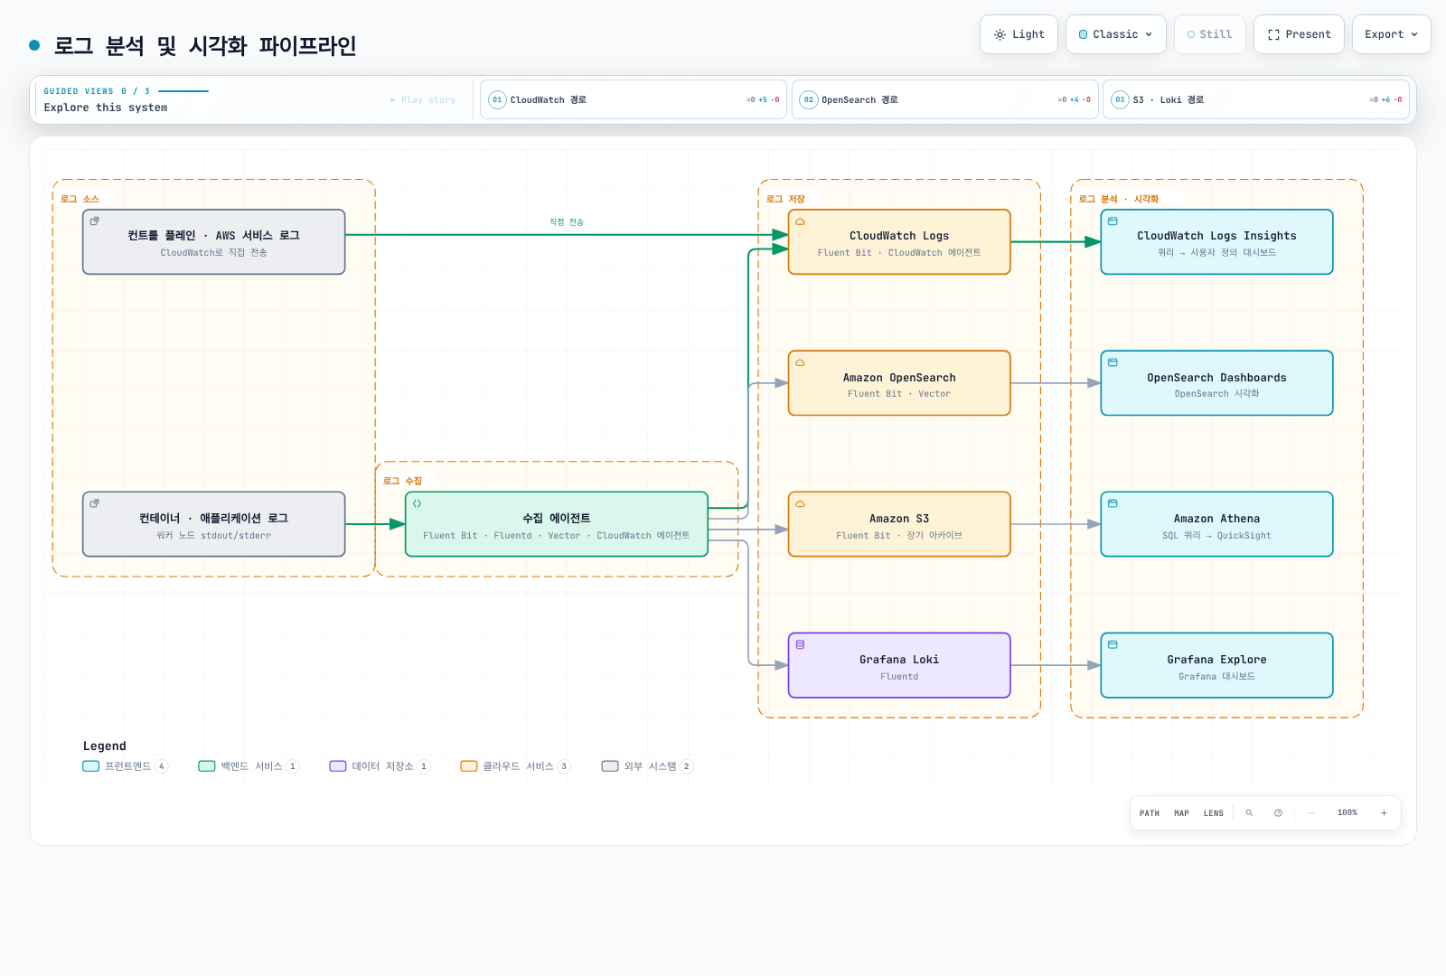
Task: Toggle 데이터 저장소 legend filter
Action: pyautogui.click(x=380, y=766)
